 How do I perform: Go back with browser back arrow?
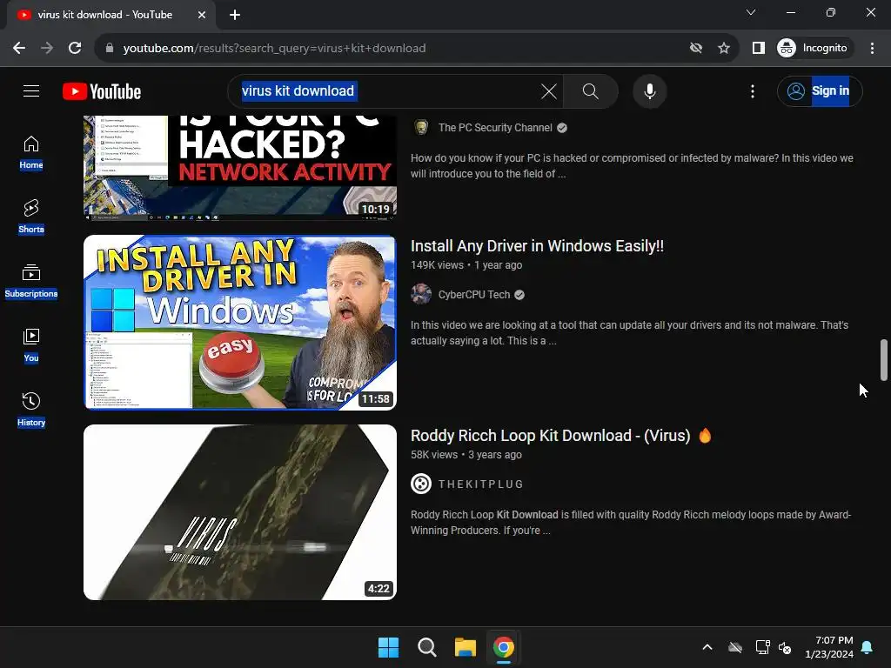(x=19, y=48)
